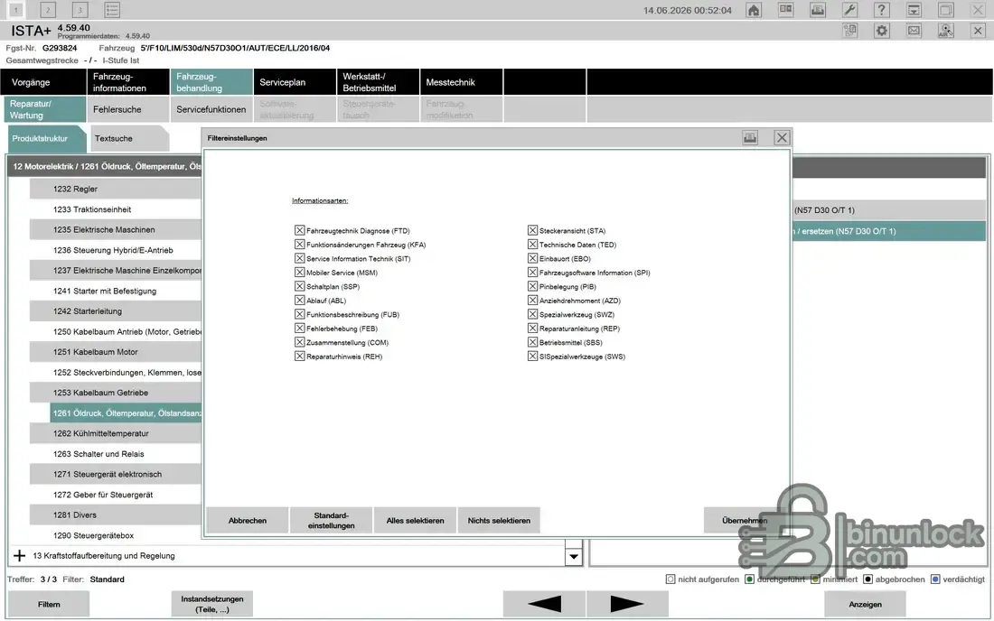Click the tray minimize icon beside help

click(914, 10)
